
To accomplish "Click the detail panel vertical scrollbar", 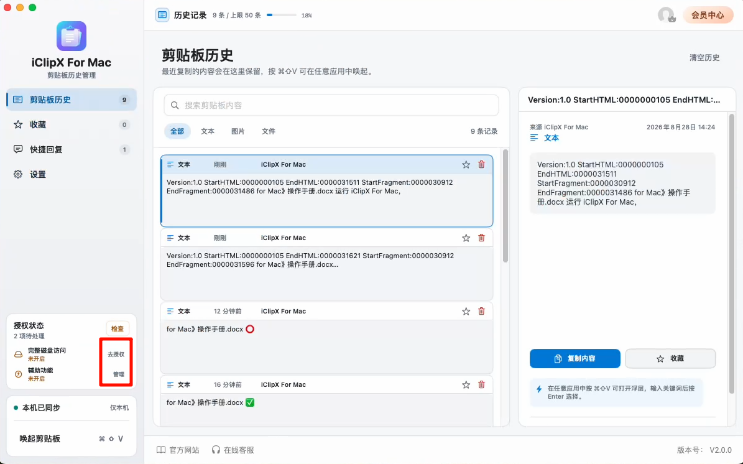I will 732,254.
